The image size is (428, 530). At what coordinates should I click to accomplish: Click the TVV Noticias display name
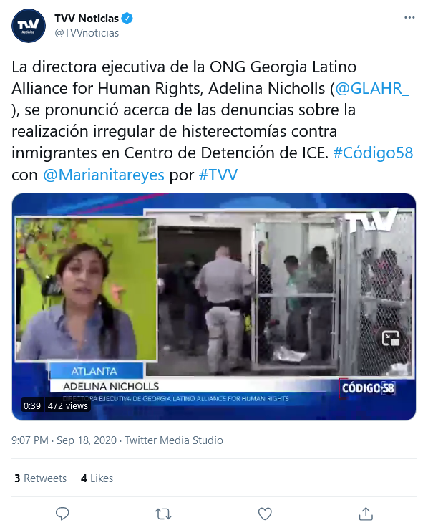tap(87, 18)
